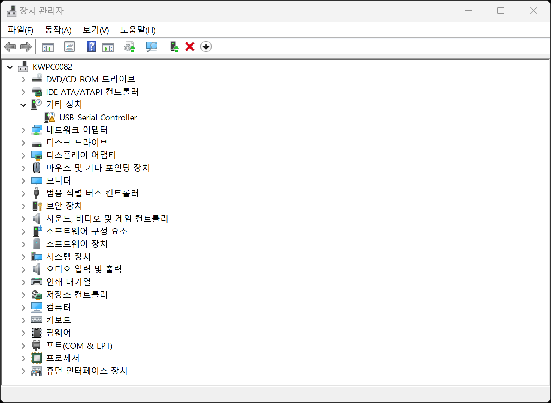This screenshot has width=551, height=403.
Task: Open the blue Help question-mark icon
Action: pyautogui.click(x=91, y=46)
